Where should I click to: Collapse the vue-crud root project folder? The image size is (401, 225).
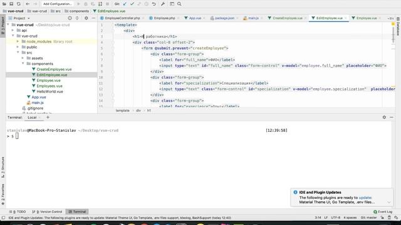click(x=8, y=25)
